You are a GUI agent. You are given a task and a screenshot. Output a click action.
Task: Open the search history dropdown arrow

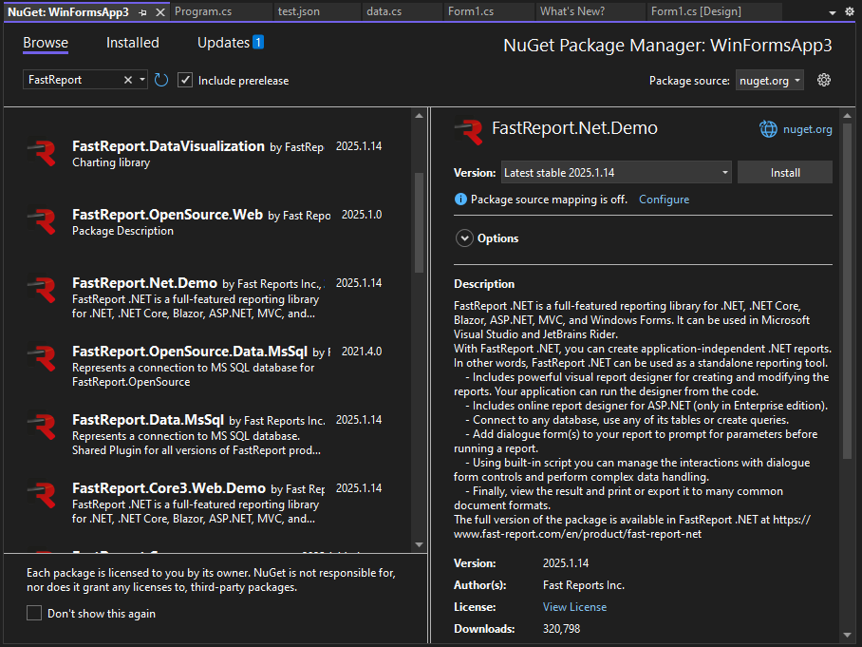(x=142, y=81)
